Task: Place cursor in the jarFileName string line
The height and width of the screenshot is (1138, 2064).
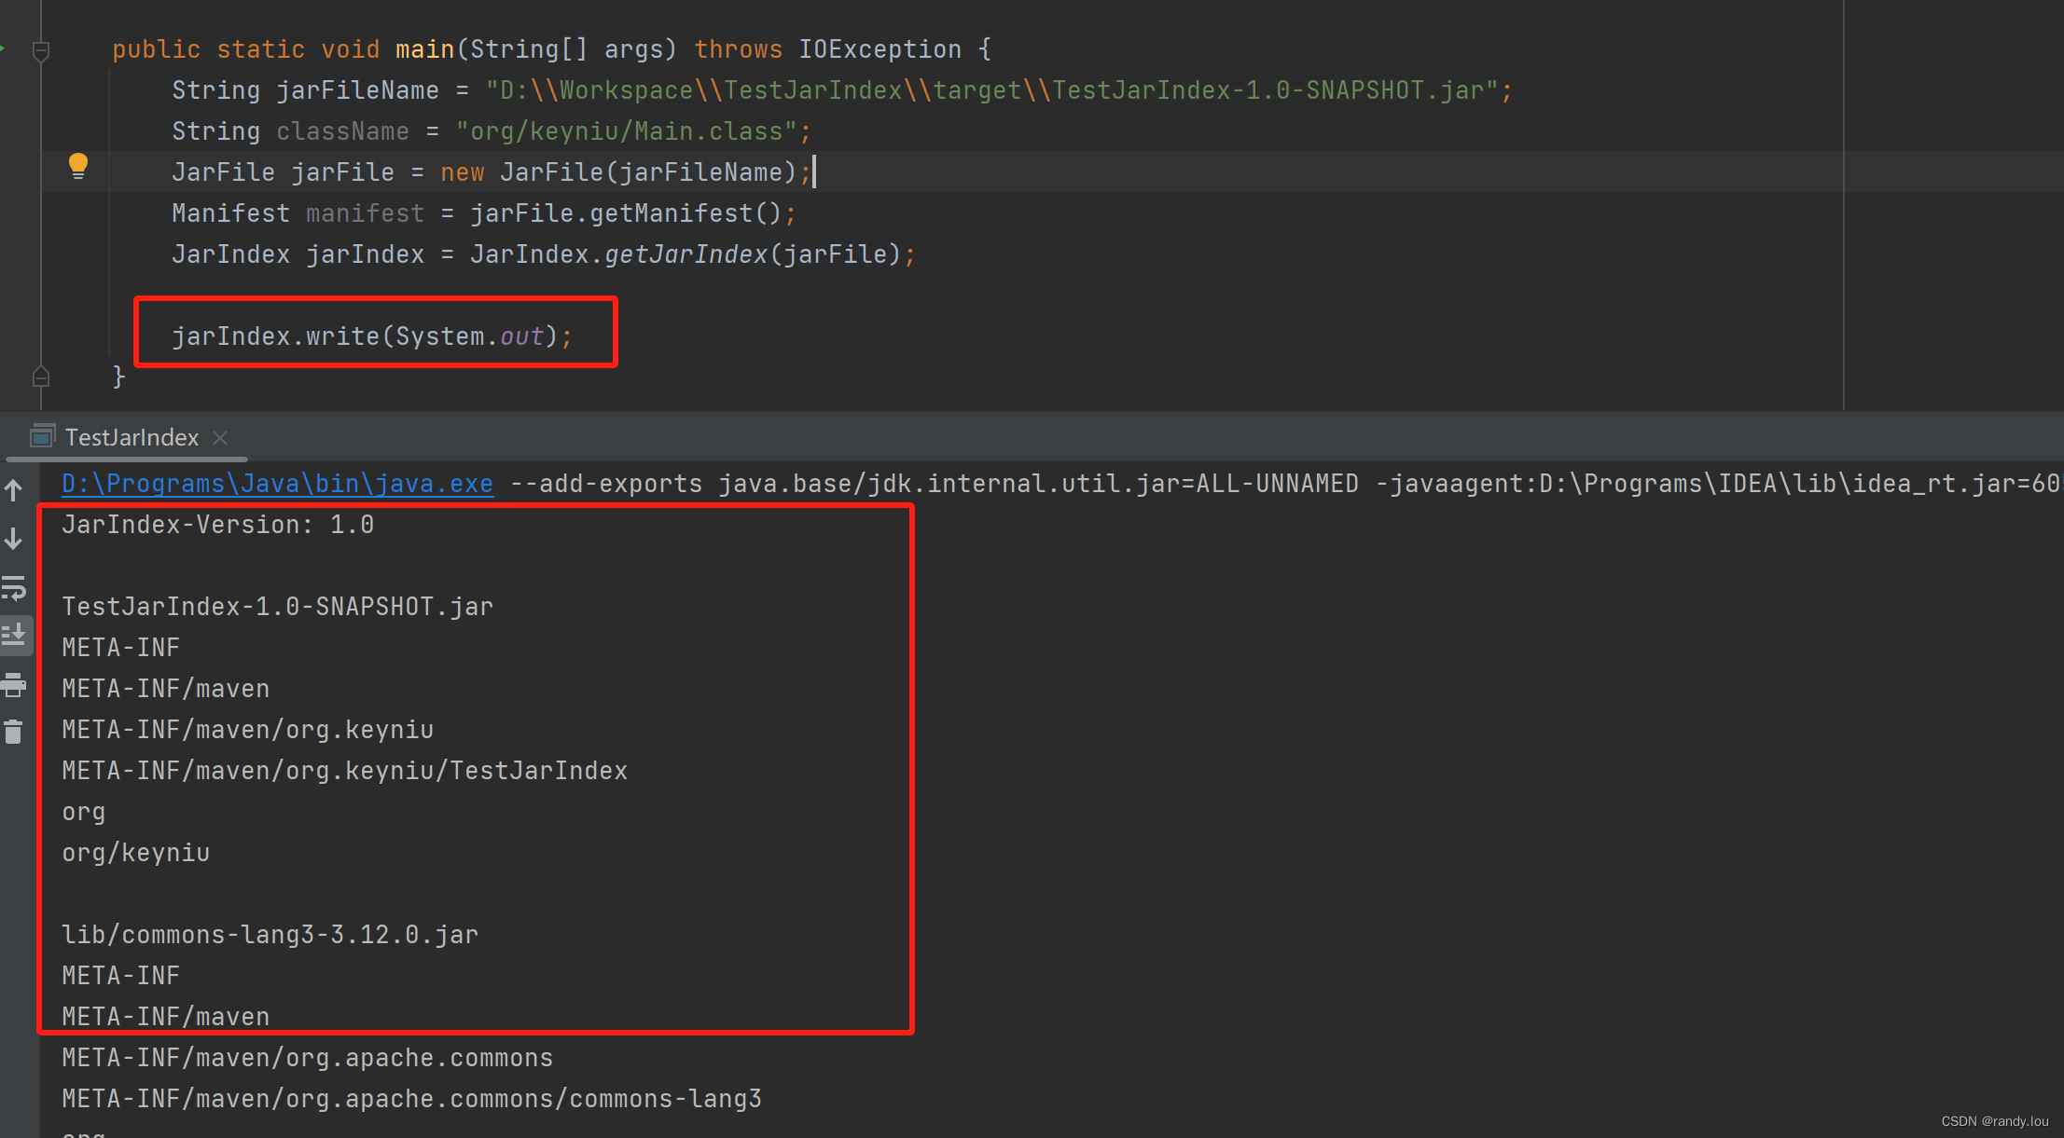Action: tap(839, 89)
